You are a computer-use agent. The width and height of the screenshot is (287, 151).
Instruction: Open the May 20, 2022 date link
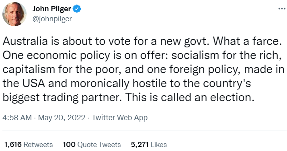(x=61, y=118)
